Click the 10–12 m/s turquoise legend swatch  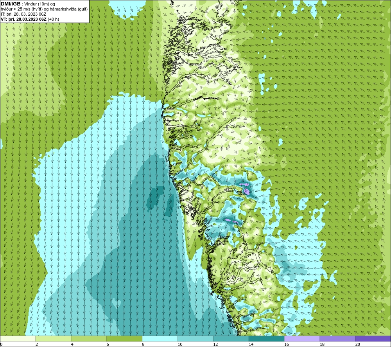pos(195,338)
